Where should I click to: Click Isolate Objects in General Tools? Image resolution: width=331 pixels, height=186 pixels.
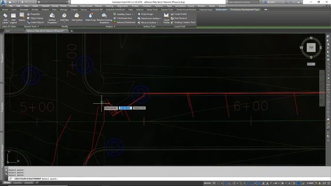pos(36,22)
